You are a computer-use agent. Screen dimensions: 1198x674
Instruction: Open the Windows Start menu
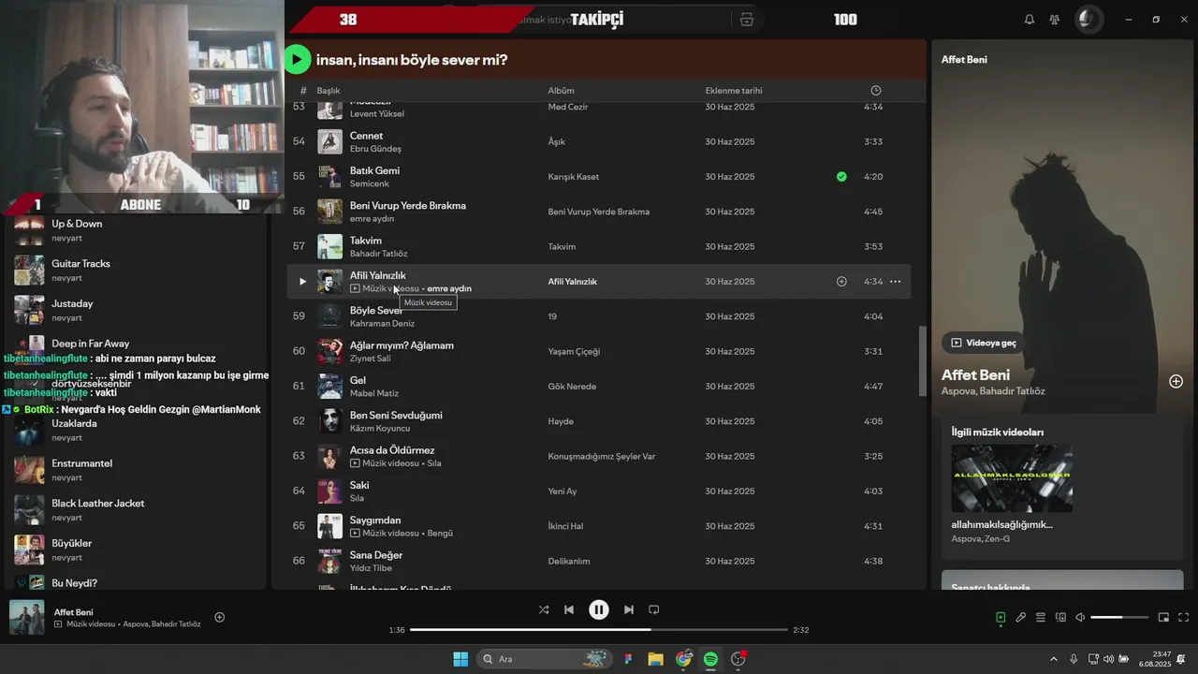pos(460,659)
